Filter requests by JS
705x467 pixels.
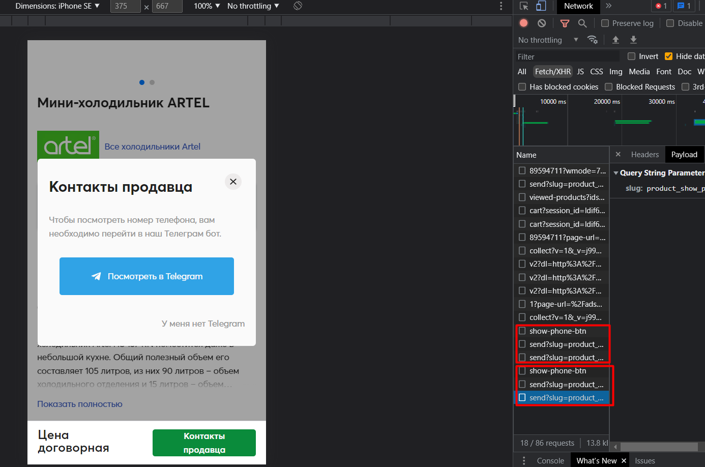coord(580,72)
